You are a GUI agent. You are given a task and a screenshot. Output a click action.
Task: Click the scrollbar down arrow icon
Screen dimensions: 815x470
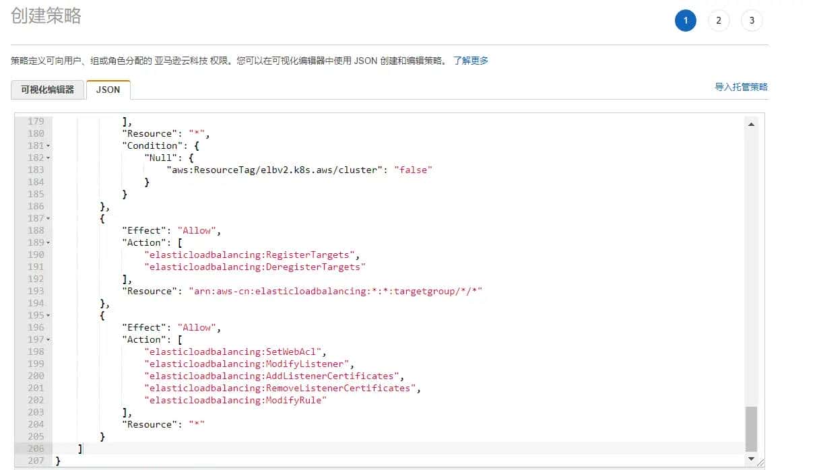point(752,457)
